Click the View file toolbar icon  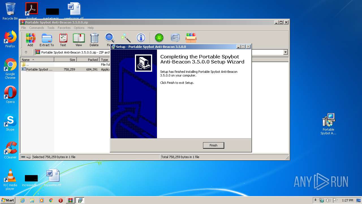[79, 40]
